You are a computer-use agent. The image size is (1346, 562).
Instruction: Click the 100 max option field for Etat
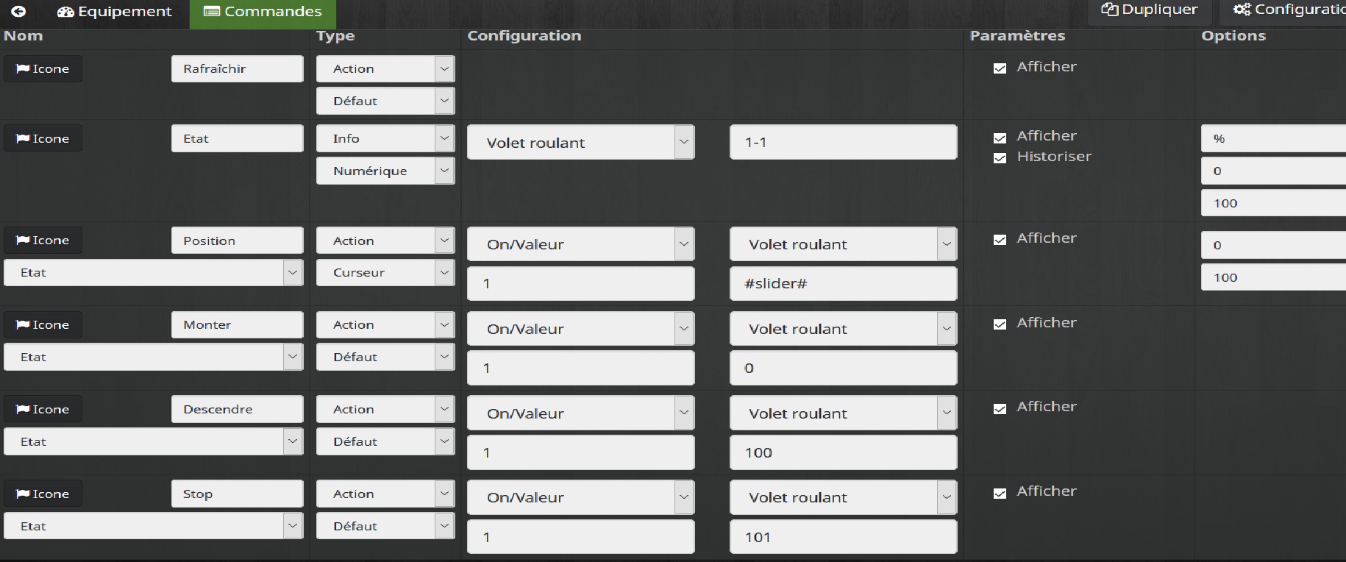pos(1273,203)
